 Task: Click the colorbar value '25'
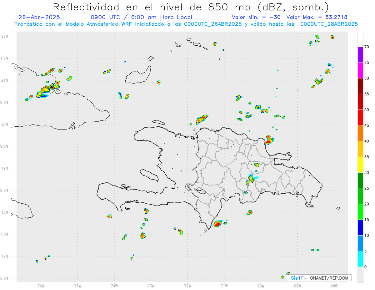367,188
